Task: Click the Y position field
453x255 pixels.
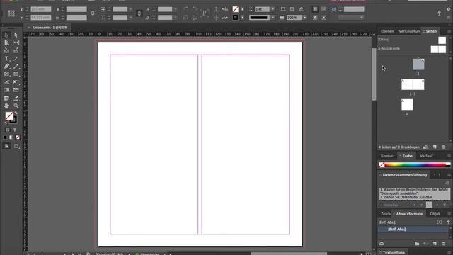Action: [41, 18]
